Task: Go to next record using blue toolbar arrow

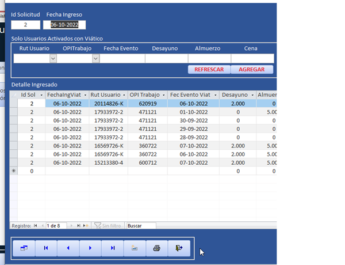Action: click(x=90, y=248)
